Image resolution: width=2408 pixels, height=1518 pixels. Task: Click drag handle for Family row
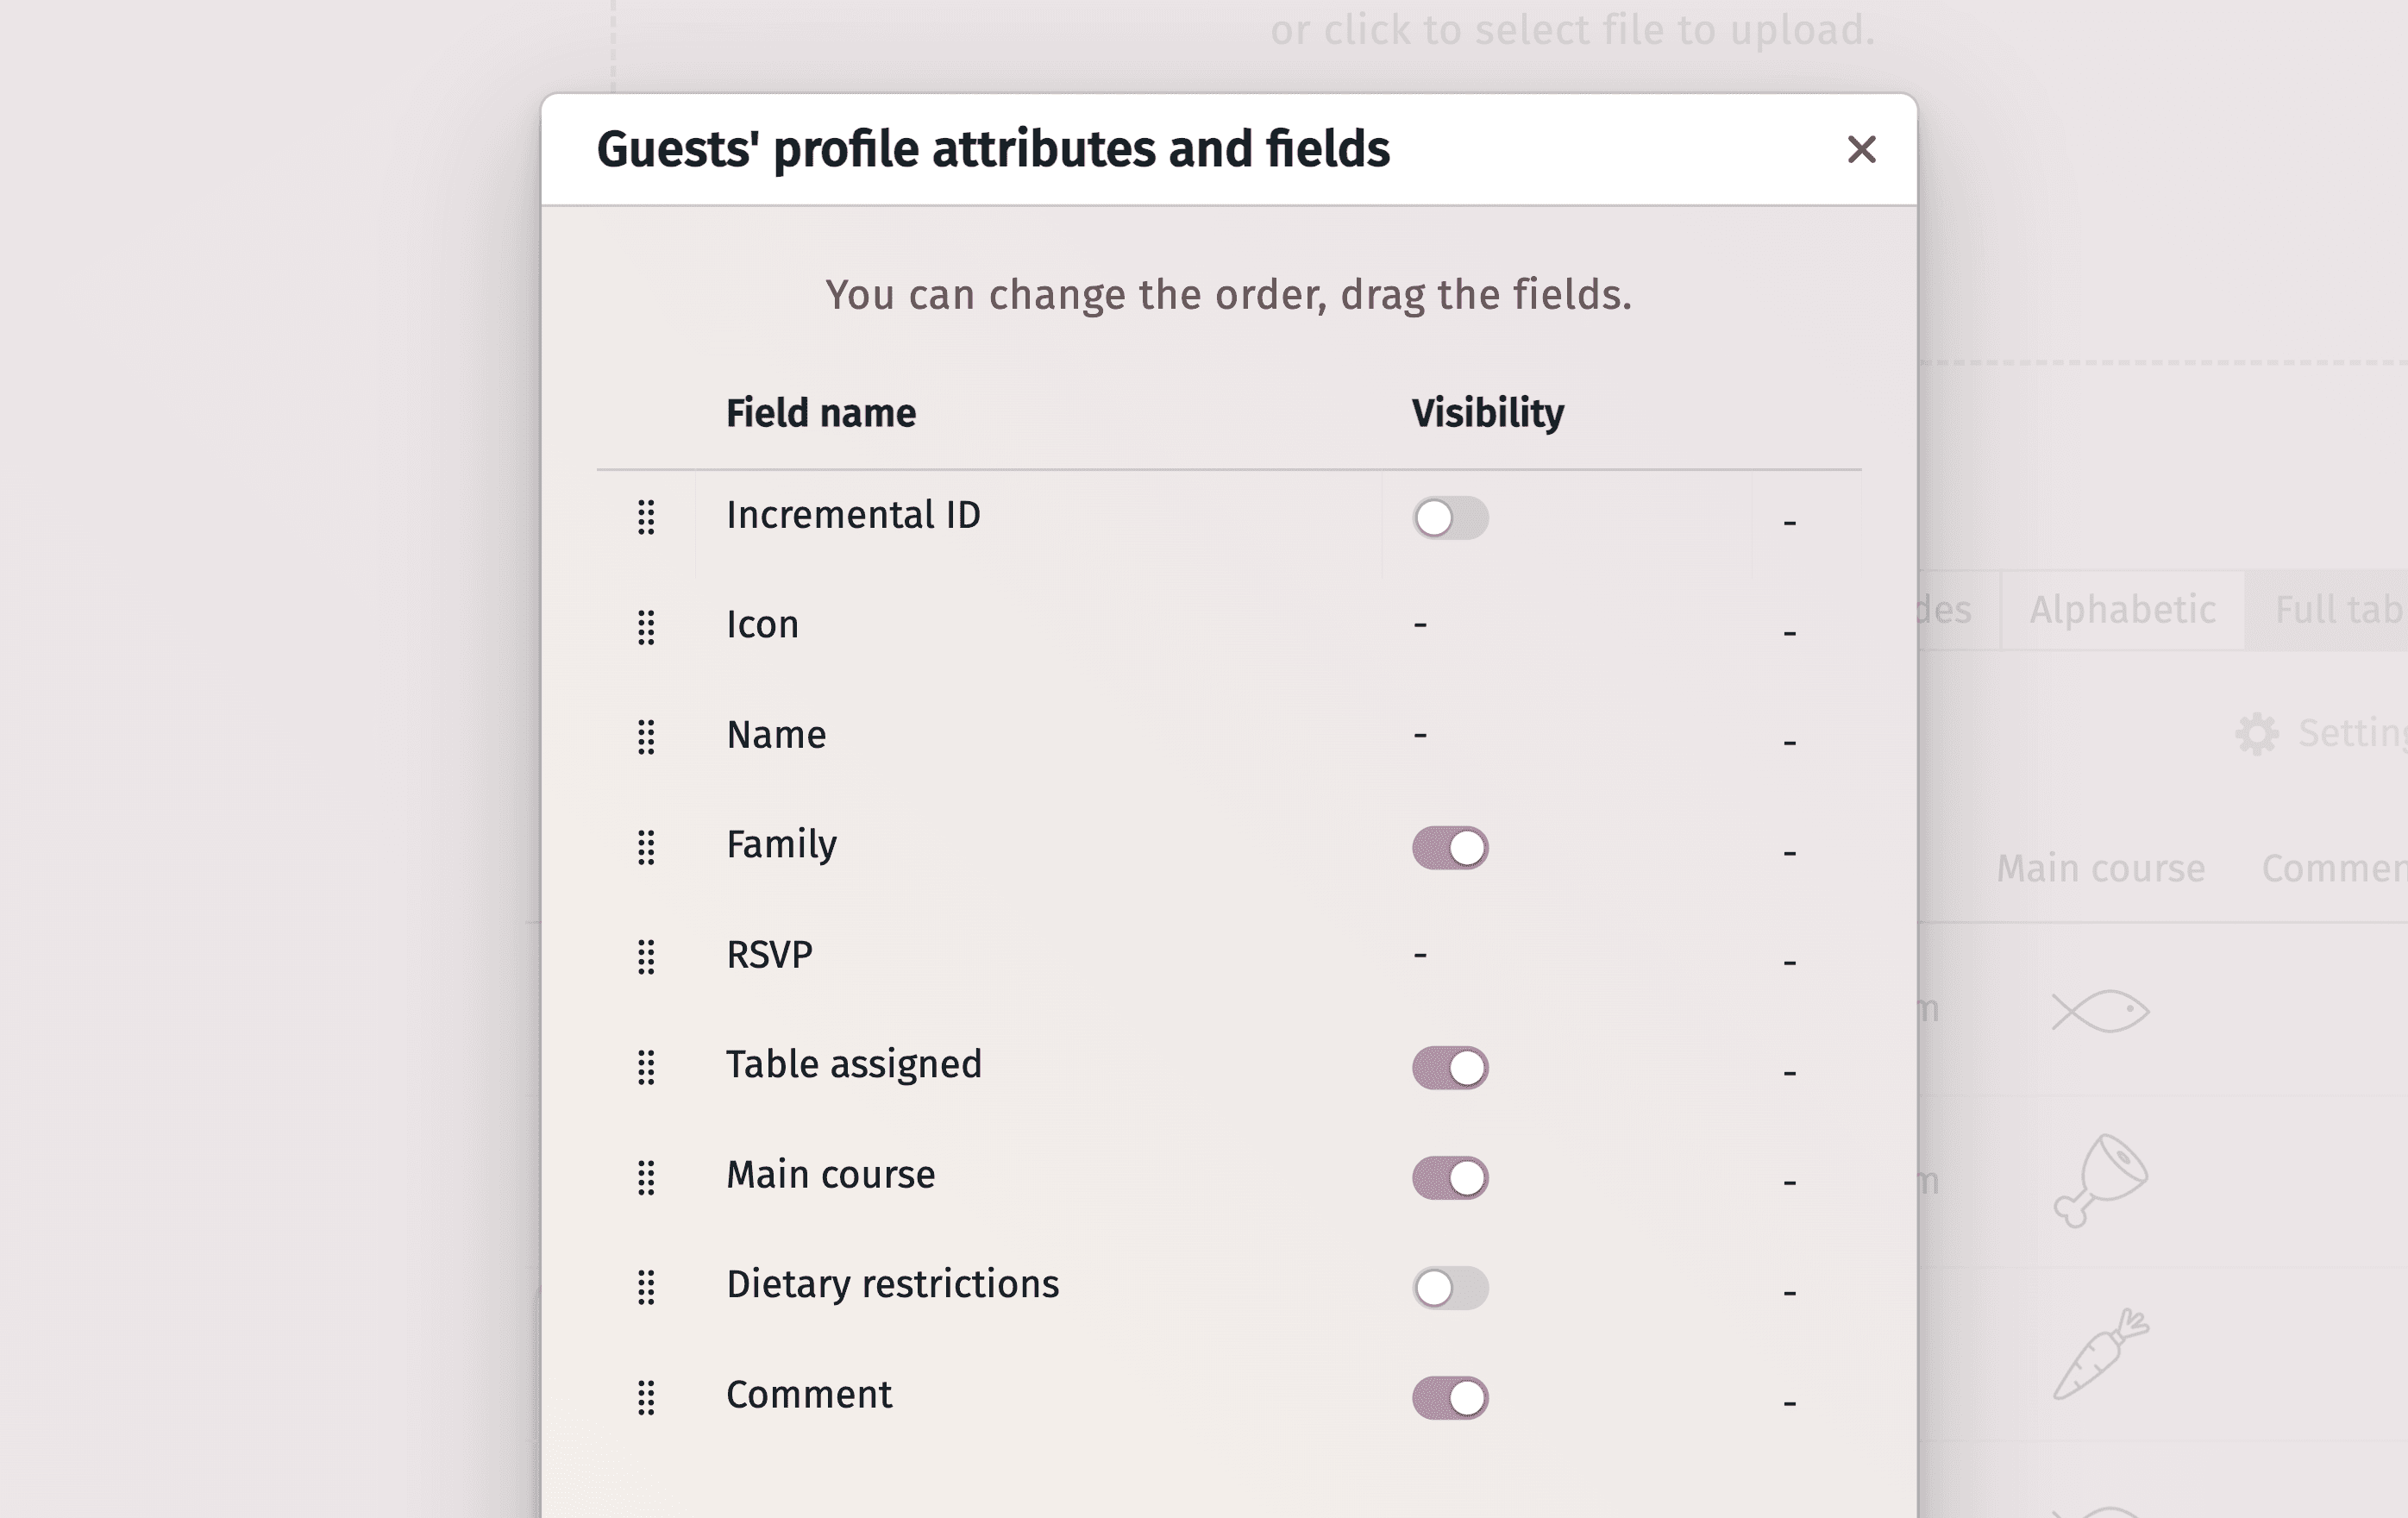[x=646, y=847]
